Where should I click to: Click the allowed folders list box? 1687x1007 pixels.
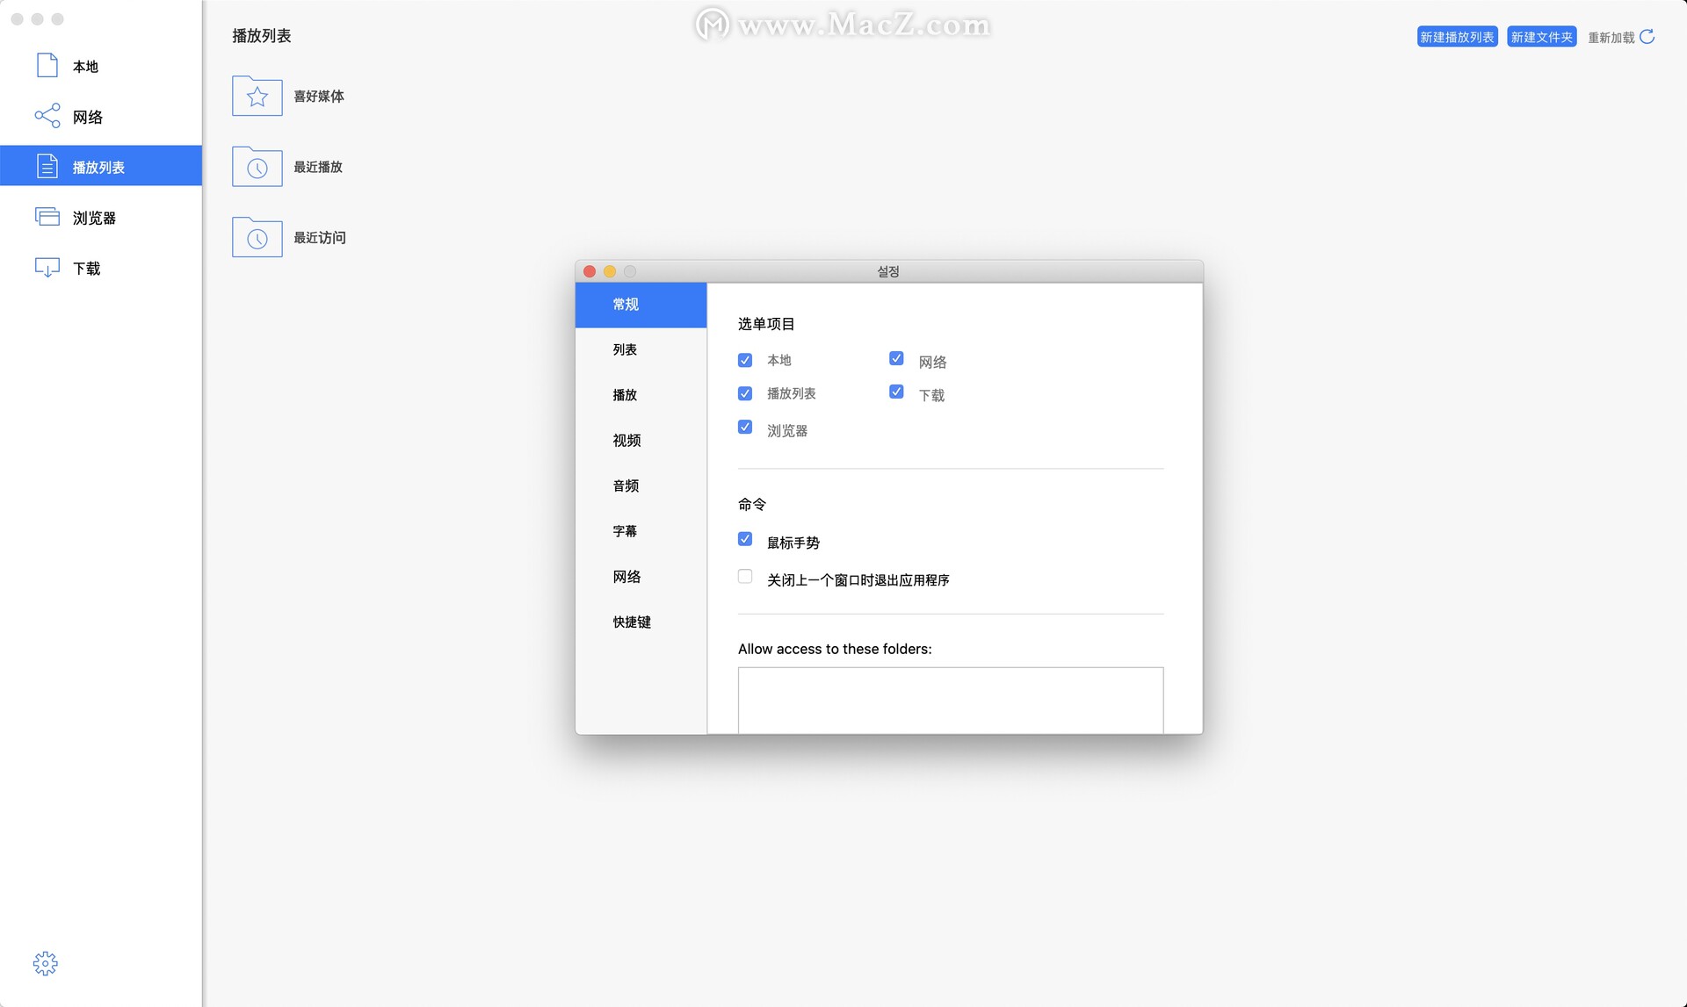(x=951, y=700)
